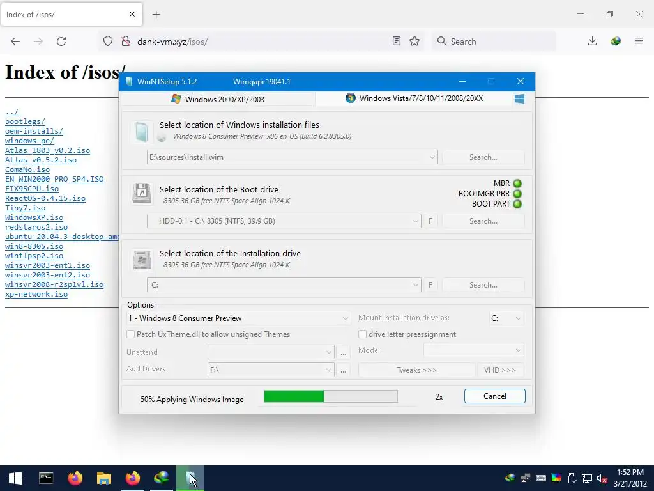This screenshot has height=491, width=654.
Task: Cancel the Windows image application
Action: (495, 396)
